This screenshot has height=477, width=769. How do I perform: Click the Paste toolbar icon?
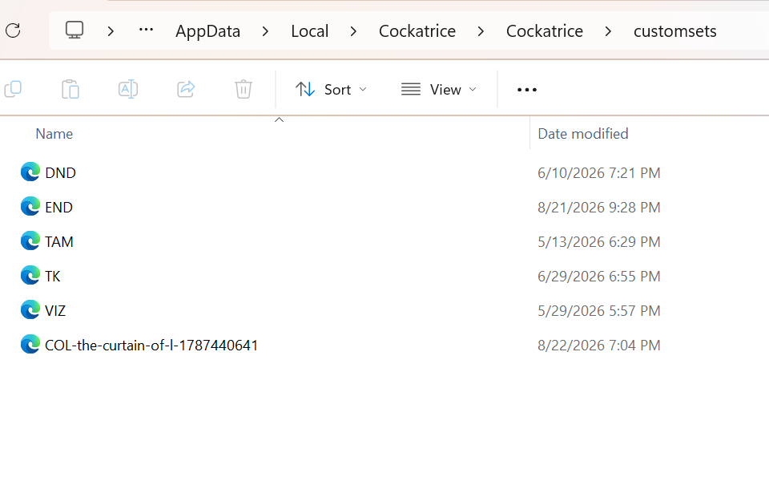[70, 89]
